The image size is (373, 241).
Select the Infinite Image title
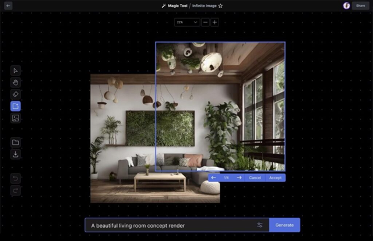coord(205,6)
